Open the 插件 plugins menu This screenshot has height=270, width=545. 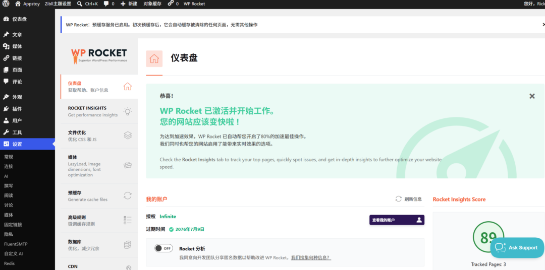27,109
